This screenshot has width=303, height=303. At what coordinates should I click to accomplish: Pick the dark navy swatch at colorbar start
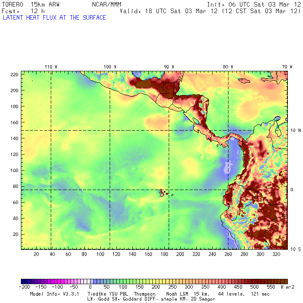coord(23,281)
